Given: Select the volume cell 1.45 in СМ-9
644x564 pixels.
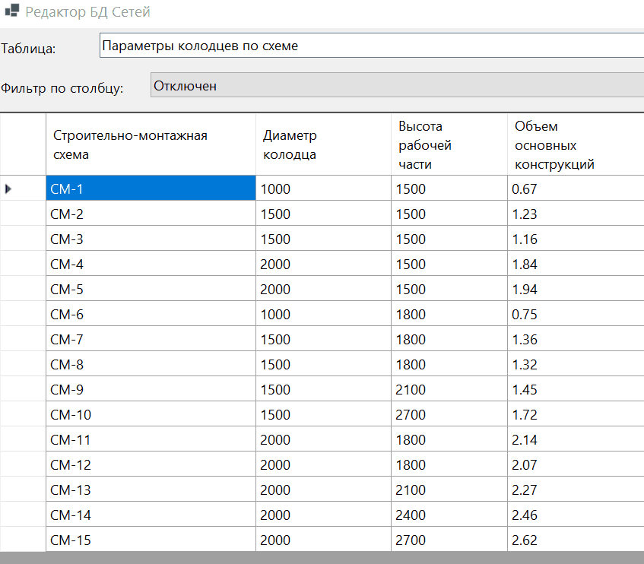Looking at the screenshot, I should [x=575, y=389].
